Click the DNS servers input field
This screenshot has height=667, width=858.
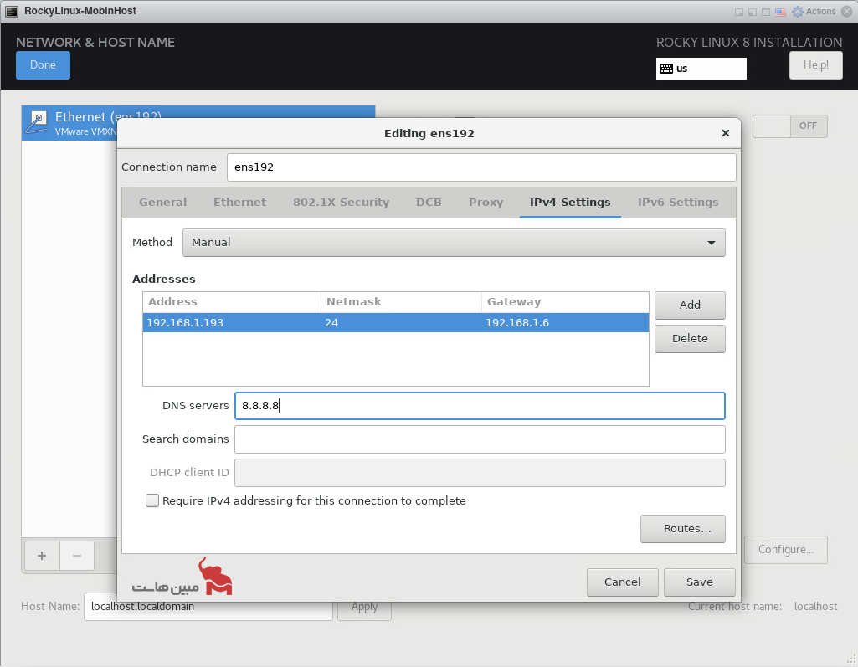(x=480, y=406)
